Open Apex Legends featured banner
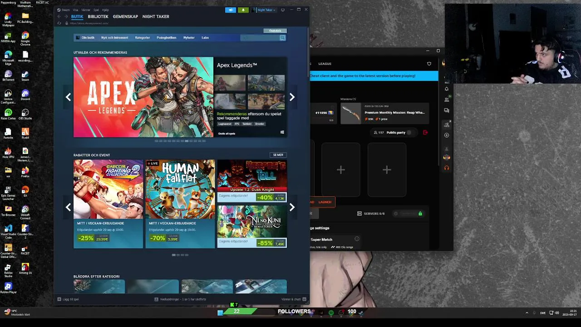This screenshot has width=581, height=327. pos(143,97)
